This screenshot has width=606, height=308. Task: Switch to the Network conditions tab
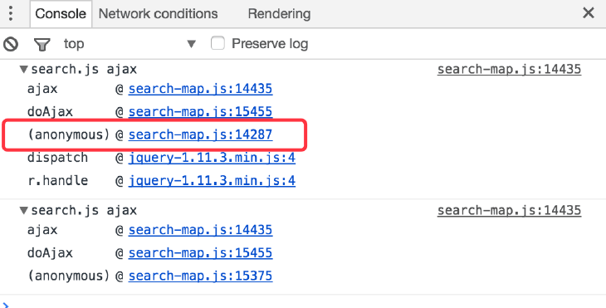158,14
